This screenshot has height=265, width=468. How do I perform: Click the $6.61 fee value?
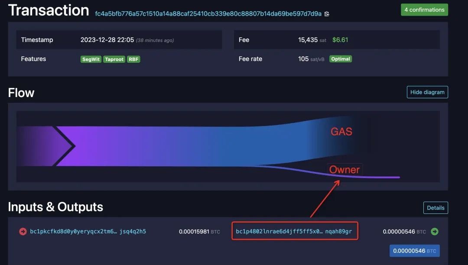pyautogui.click(x=340, y=40)
